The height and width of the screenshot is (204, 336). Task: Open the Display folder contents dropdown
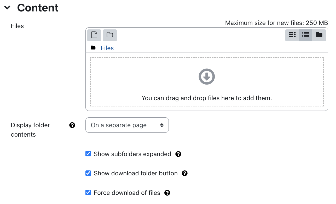click(127, 125)
